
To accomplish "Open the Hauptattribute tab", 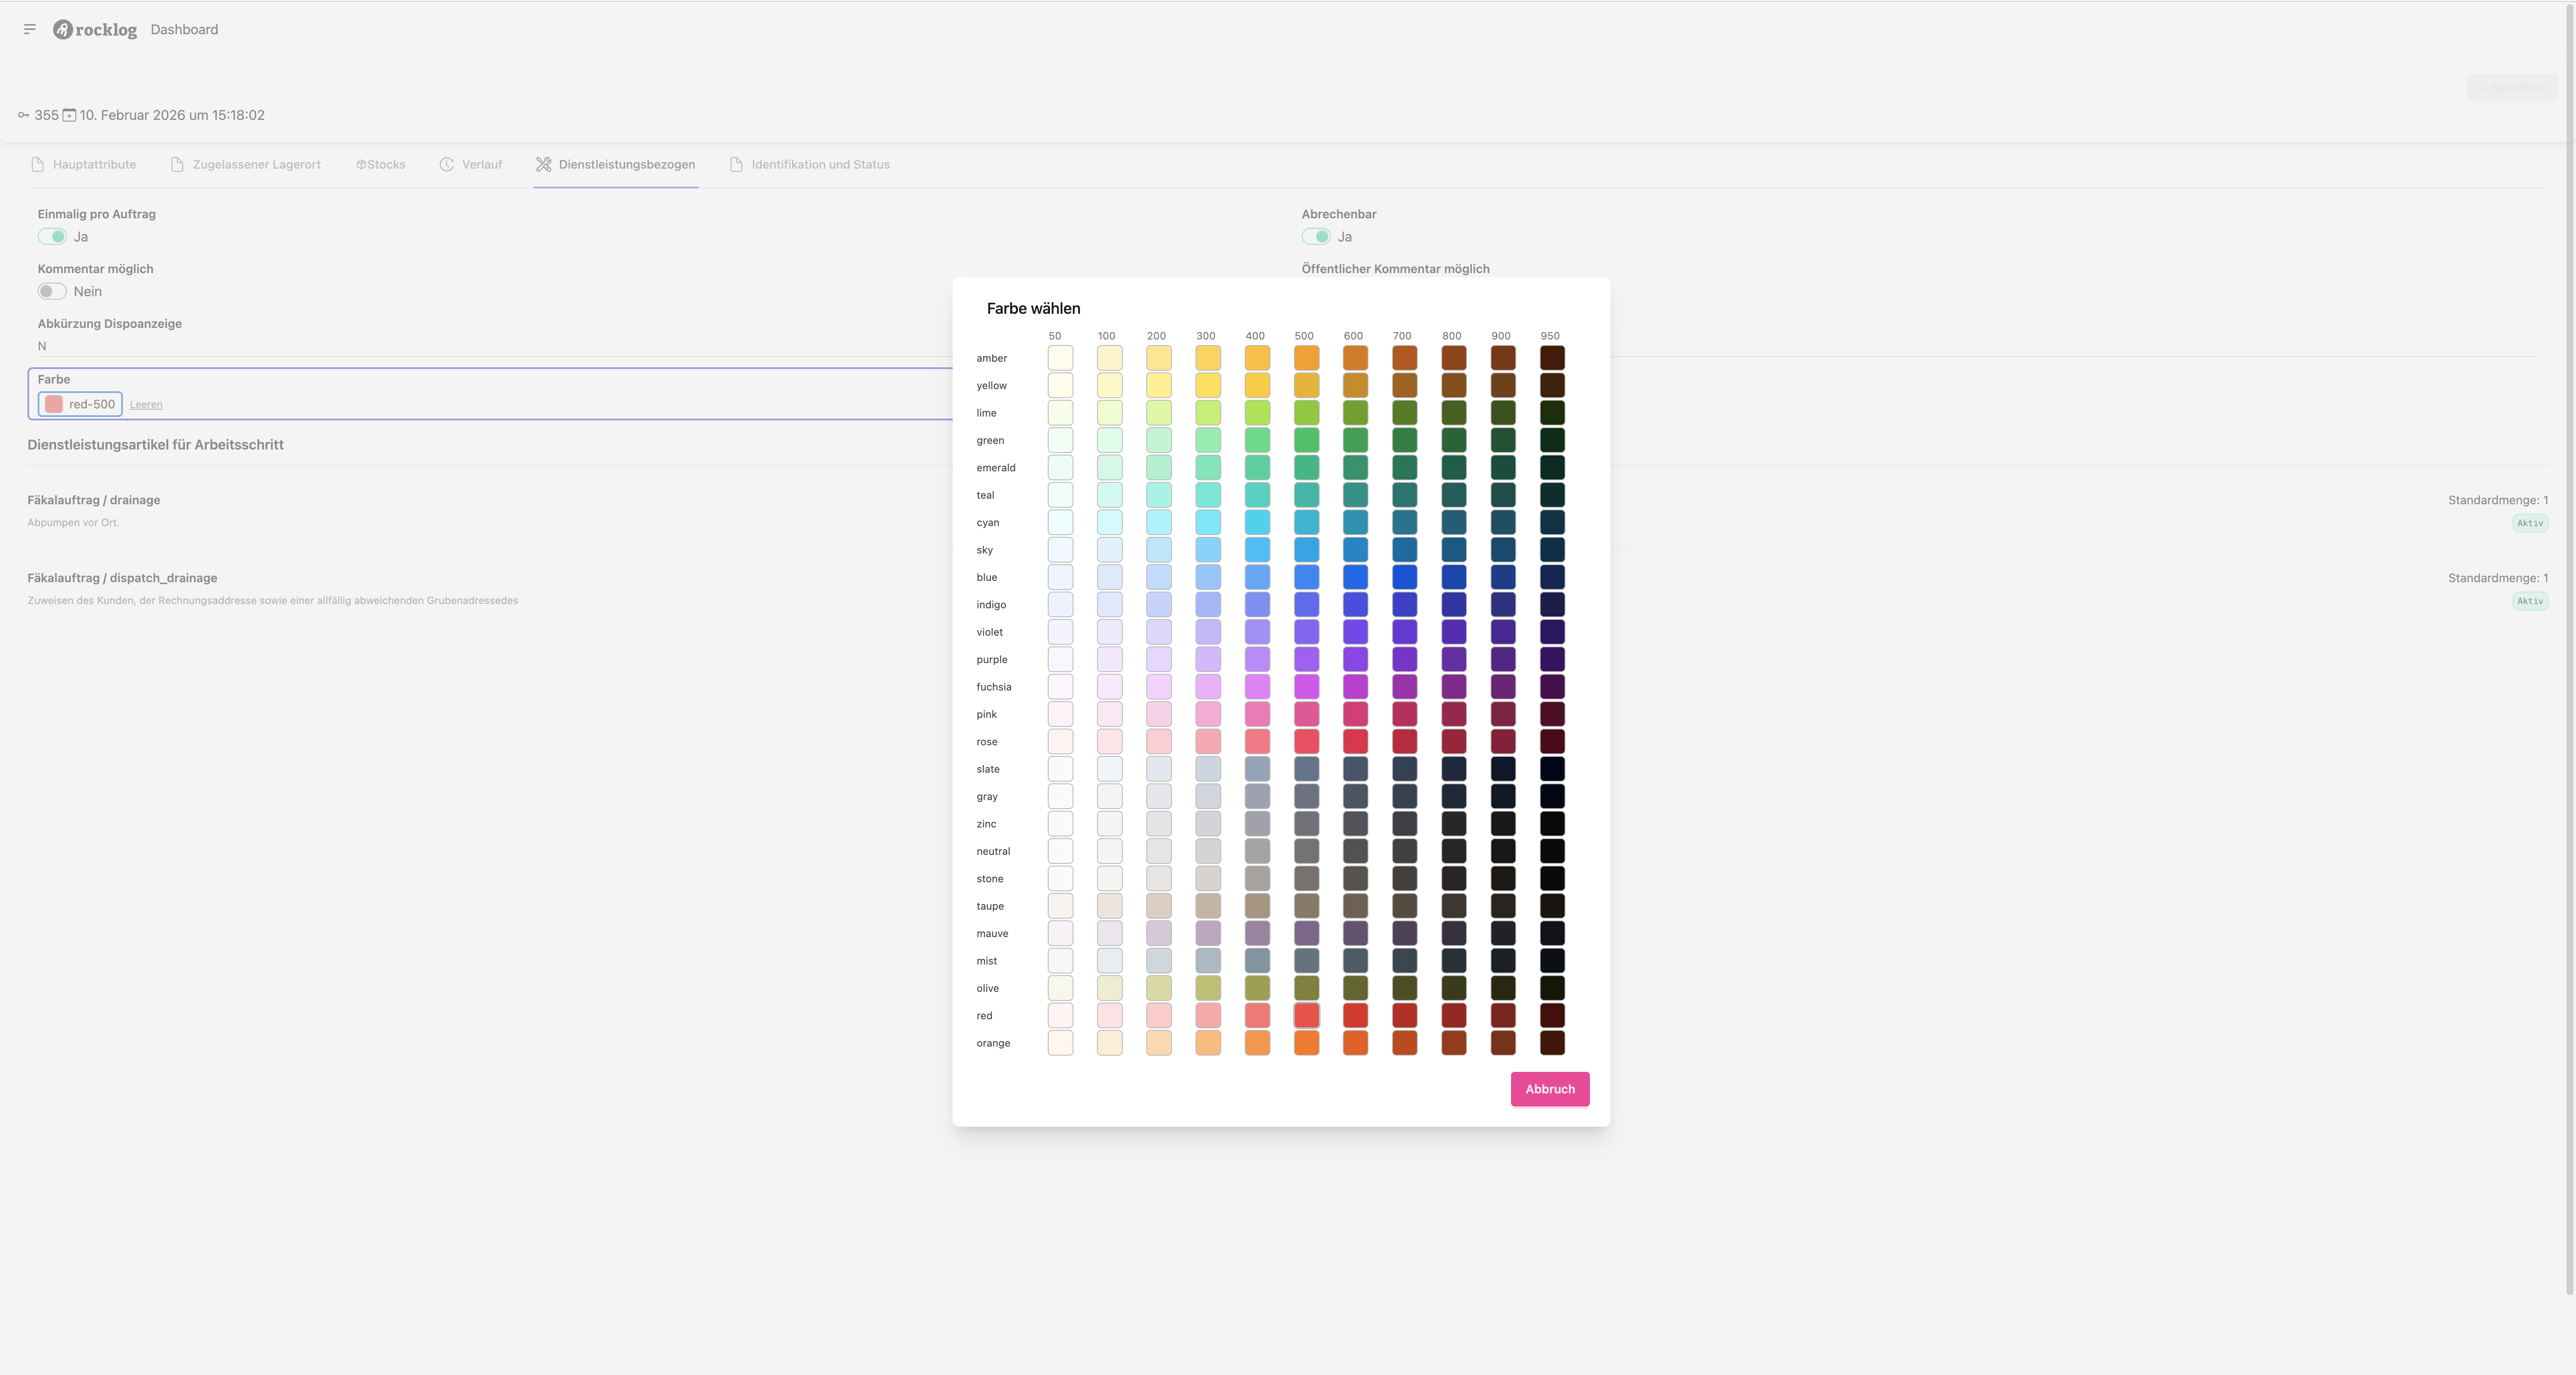I will coord(84,164).
